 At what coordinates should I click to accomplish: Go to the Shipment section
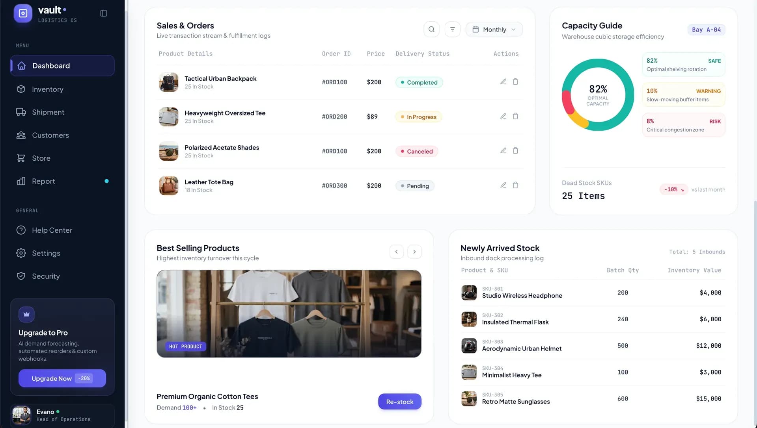pyautogui.click(x=62, y=112)
